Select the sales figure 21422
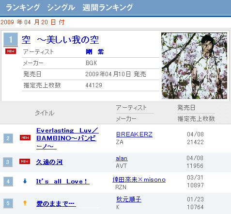This screenshot has width=231, height=214. click(195, 142)
